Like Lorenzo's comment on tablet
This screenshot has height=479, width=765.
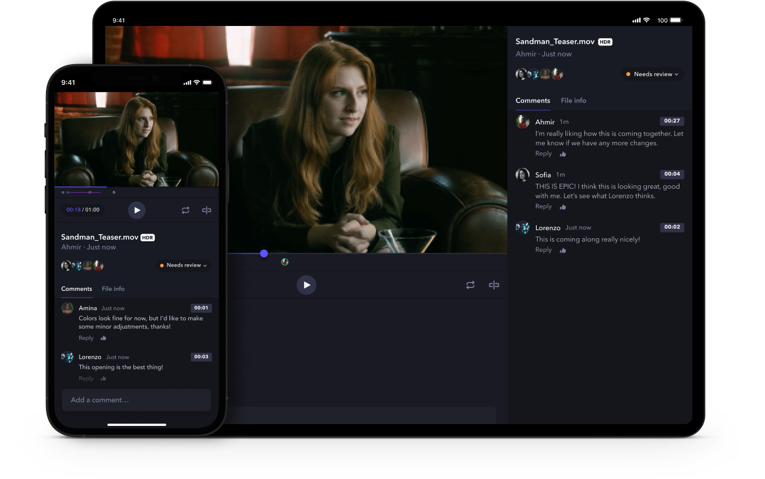point(563,251)
